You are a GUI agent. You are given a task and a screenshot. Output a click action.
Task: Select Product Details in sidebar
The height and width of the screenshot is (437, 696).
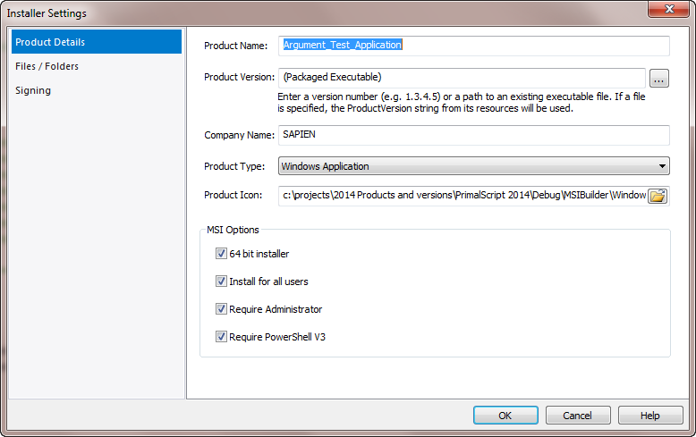tap(97, 42)
